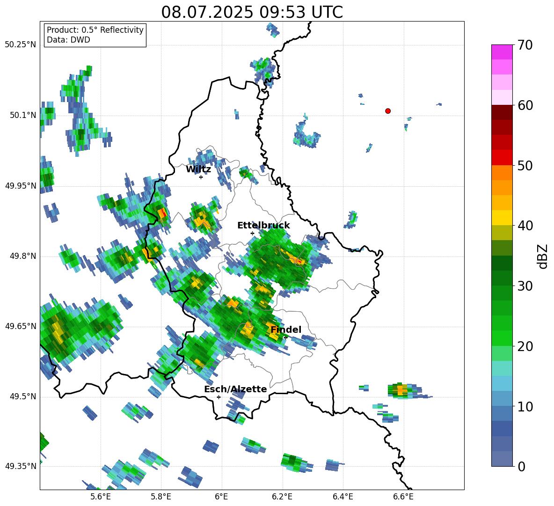Click the cyan colorbar segment near 15 dBZ
554x506 pixels.
(x=502, y=368)
